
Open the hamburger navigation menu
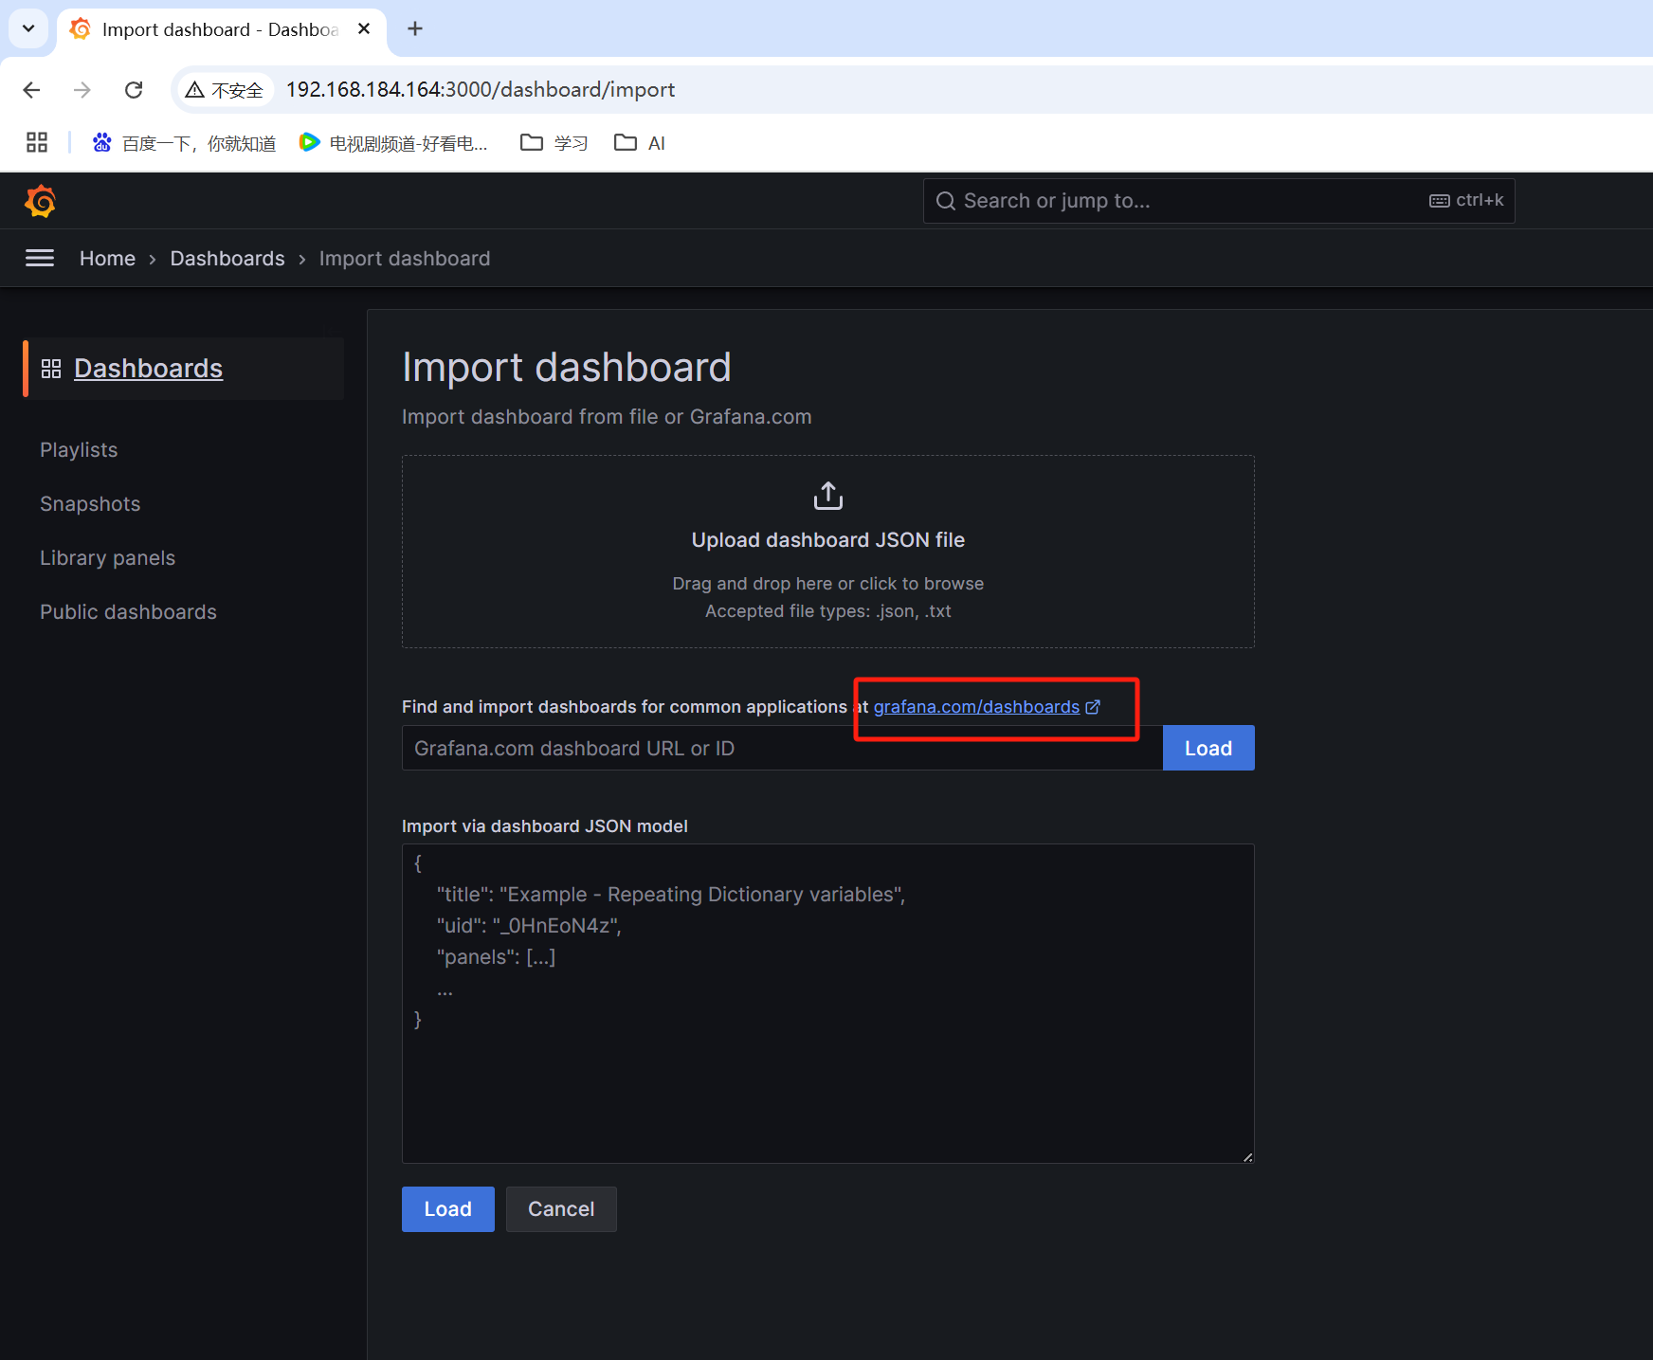tap(40, 258)
